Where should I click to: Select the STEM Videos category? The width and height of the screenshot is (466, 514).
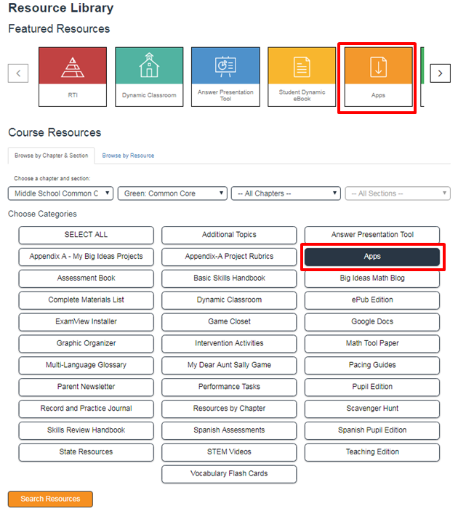pyautogui.click(x=229, y=452)
